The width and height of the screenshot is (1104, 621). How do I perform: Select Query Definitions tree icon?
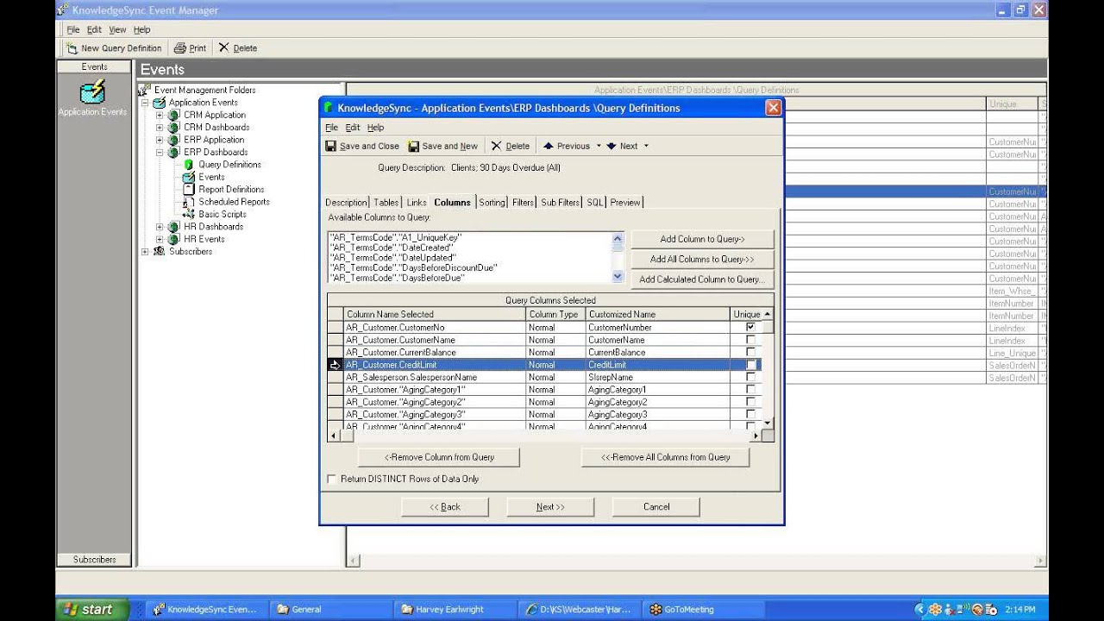click(189, 164)
